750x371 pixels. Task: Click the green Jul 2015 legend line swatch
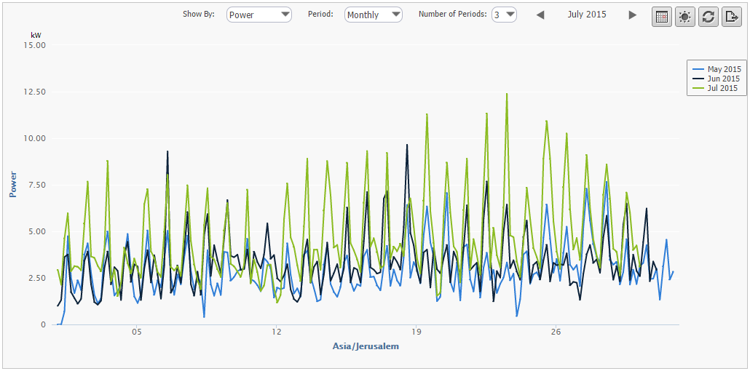click(x=698, y=88)
